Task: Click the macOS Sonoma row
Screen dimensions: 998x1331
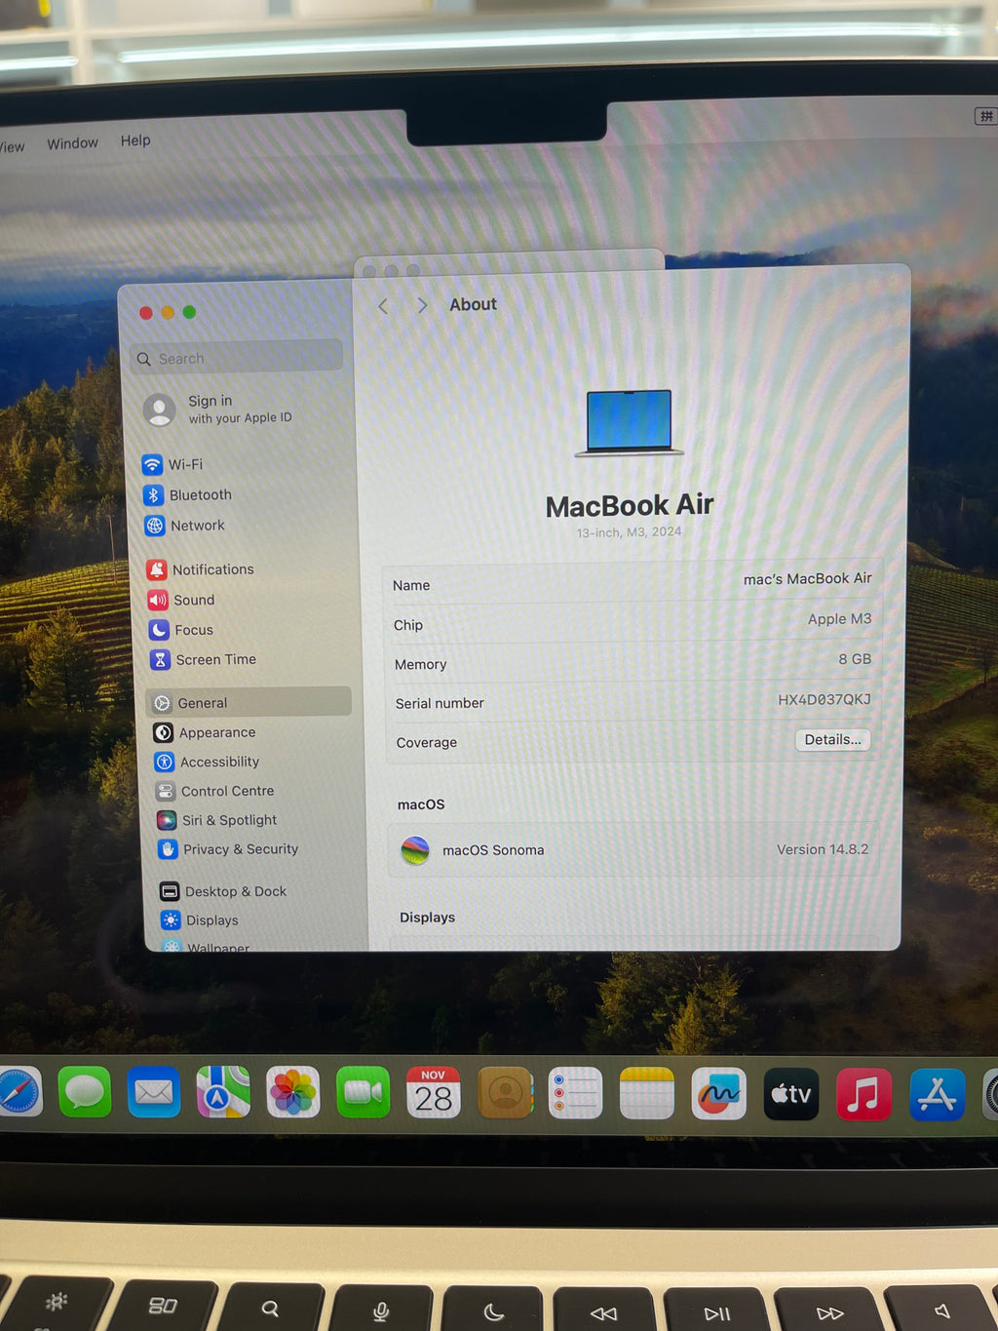Action: coord(633,849)
